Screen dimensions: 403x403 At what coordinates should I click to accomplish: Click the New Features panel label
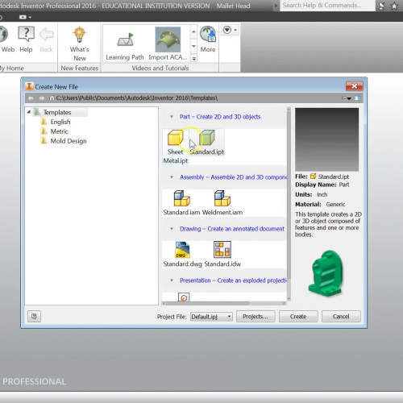tap(80, 69)
